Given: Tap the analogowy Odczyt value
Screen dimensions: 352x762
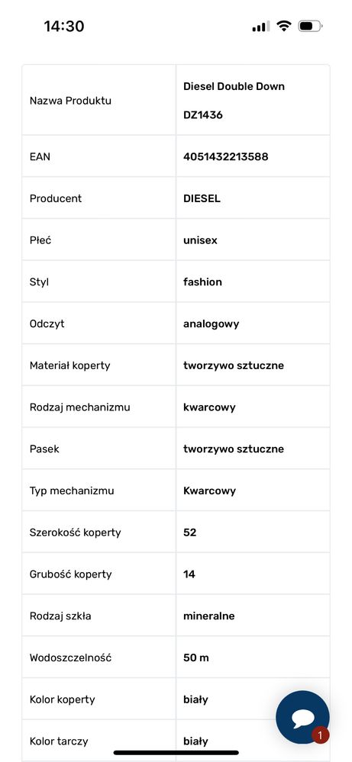Looking at the screenshot, I should pos(211,323).
